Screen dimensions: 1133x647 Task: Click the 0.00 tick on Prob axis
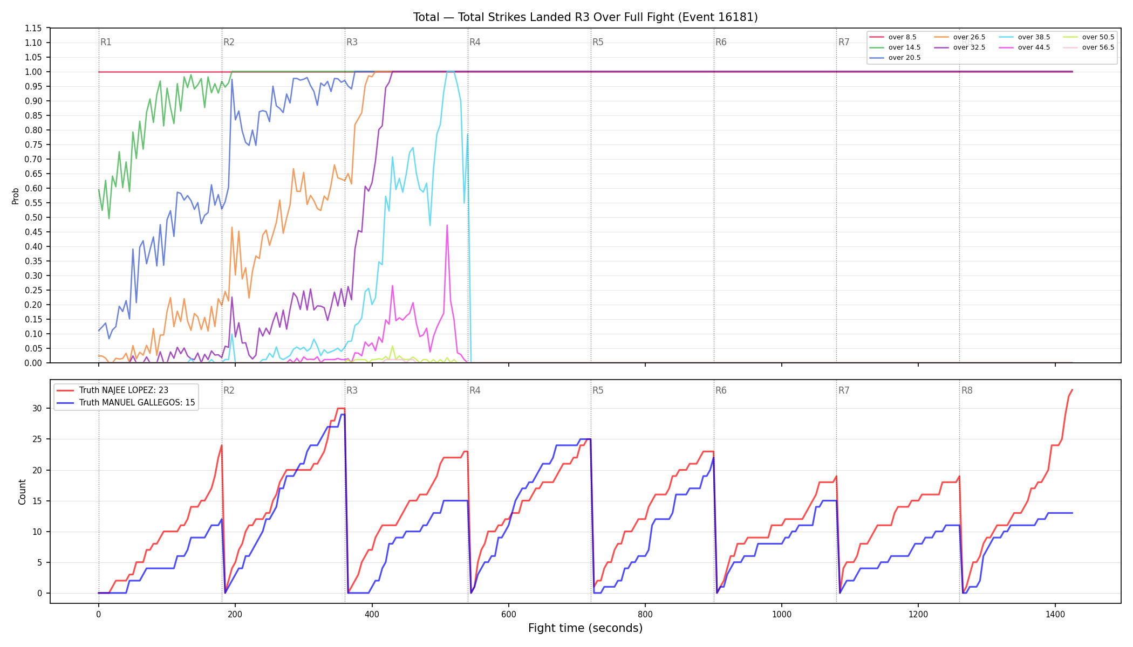click(33, 363)
